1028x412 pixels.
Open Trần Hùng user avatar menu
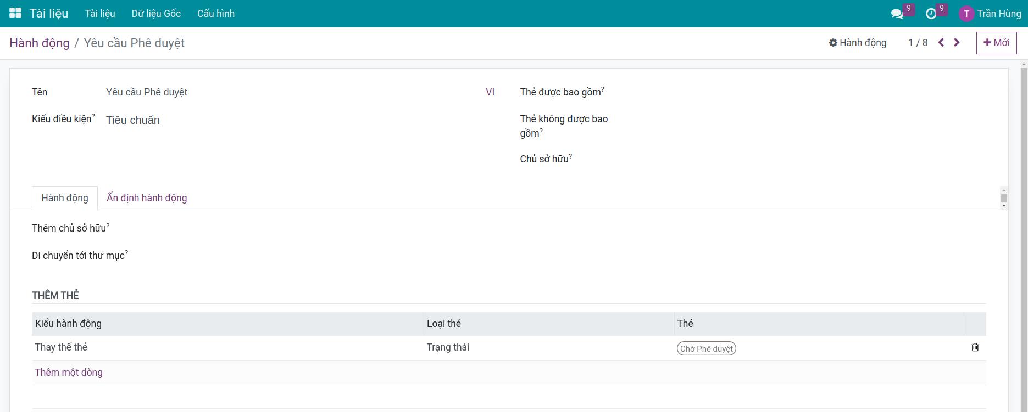tap(990, 14)
